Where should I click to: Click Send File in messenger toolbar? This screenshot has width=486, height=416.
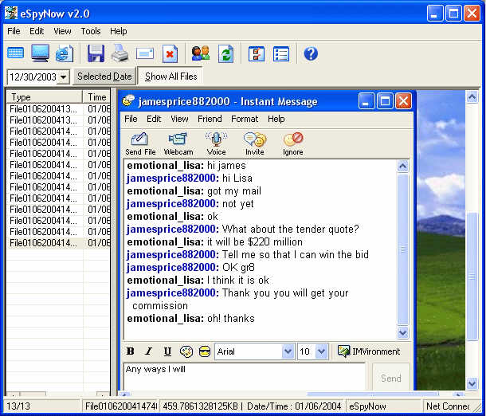pos(140,143)
